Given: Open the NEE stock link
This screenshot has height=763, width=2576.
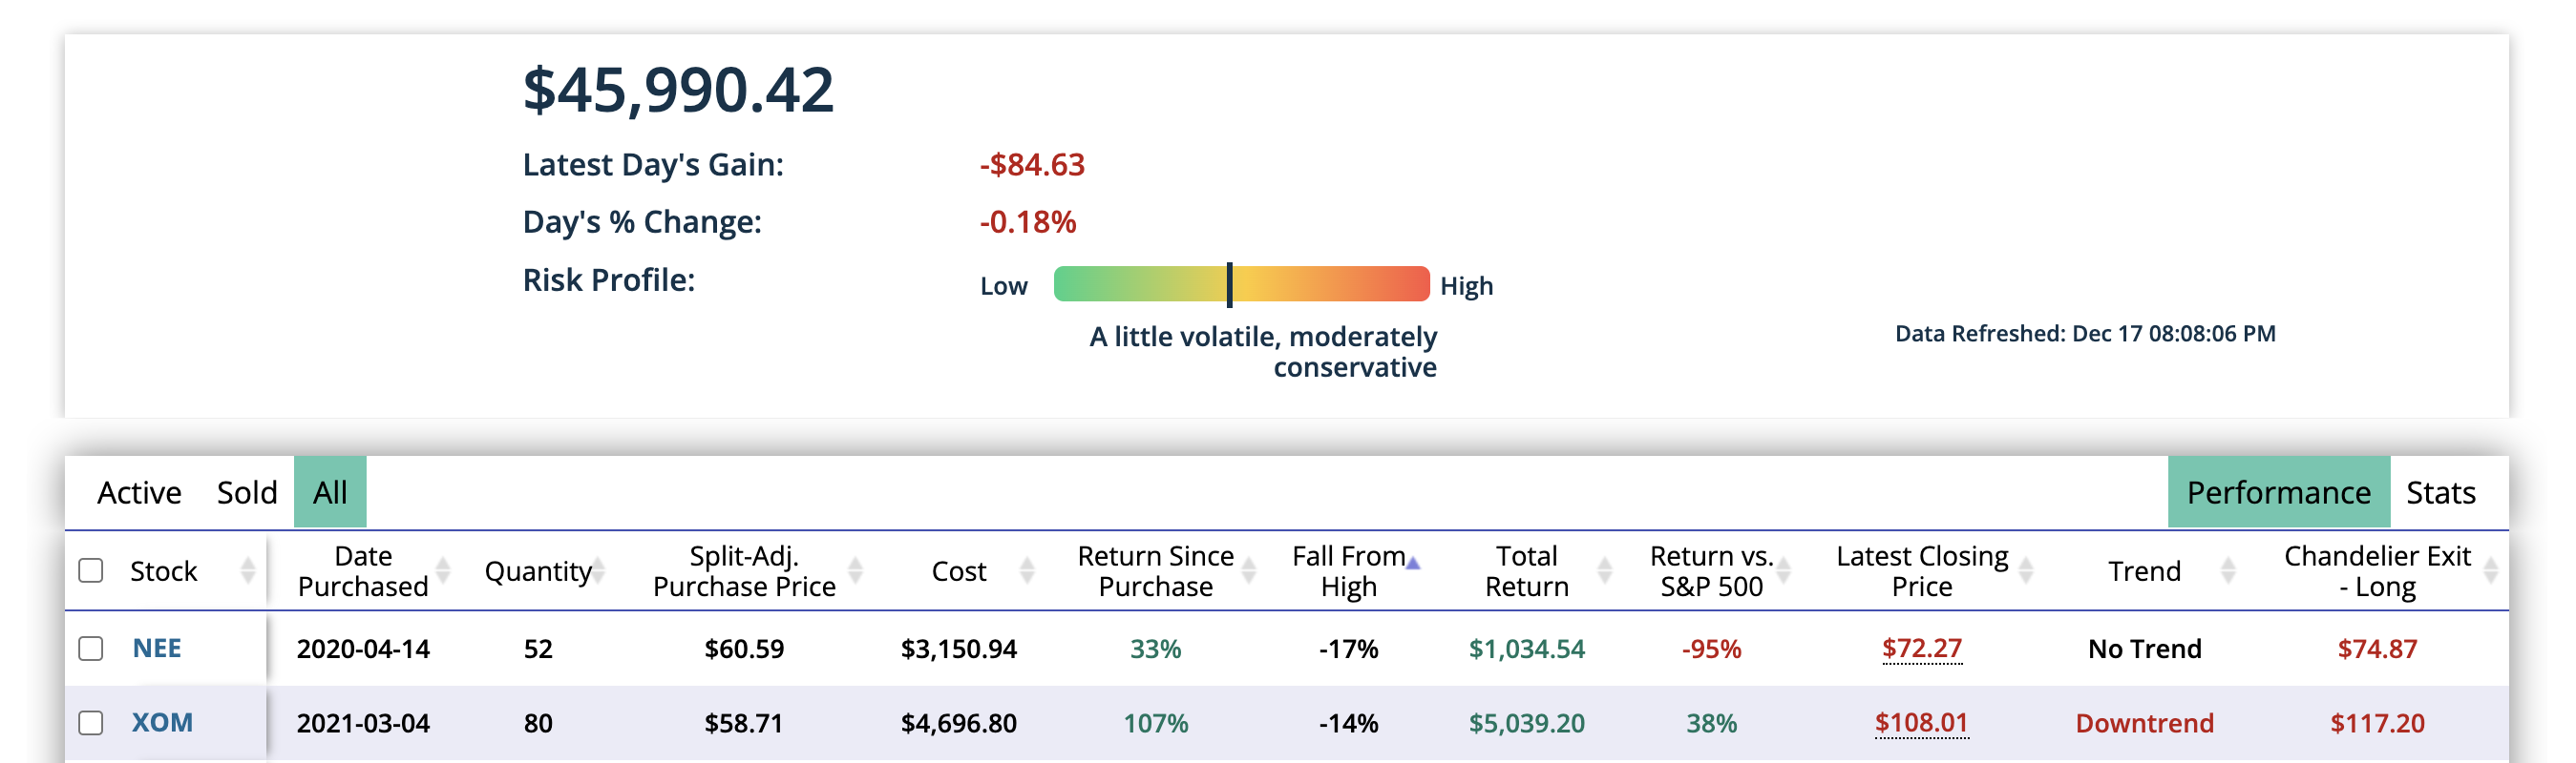Looking at the screenshot, I should coord(157,649).
